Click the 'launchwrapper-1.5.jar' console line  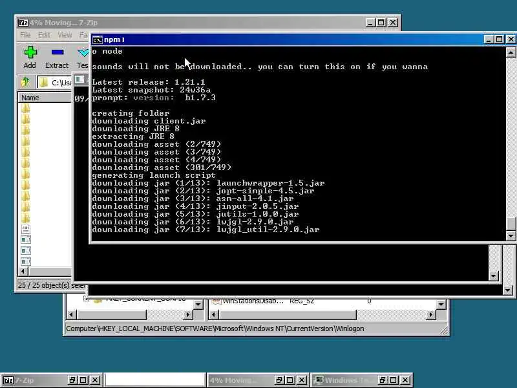(208, 183)
